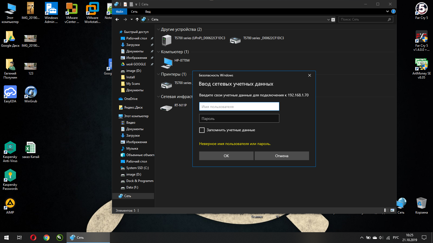Select System SSD (C:) in navigation pane

[x=137, y=168]
